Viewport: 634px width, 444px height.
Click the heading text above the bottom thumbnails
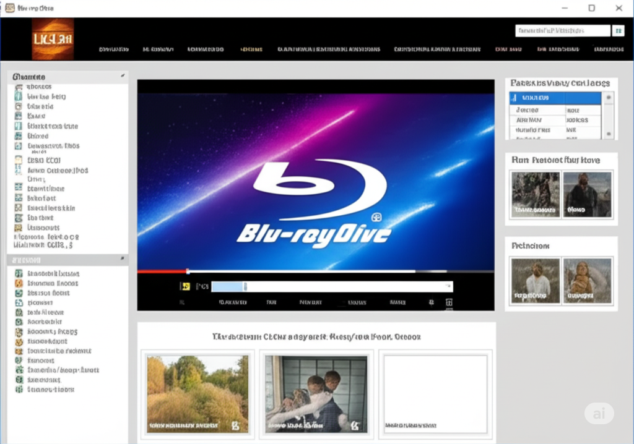click(316, 336)
